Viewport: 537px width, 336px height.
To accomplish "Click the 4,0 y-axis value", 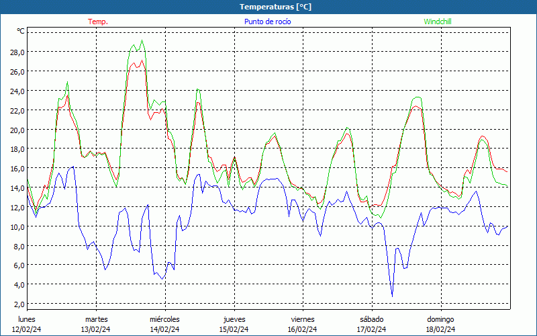I will 19,284.
